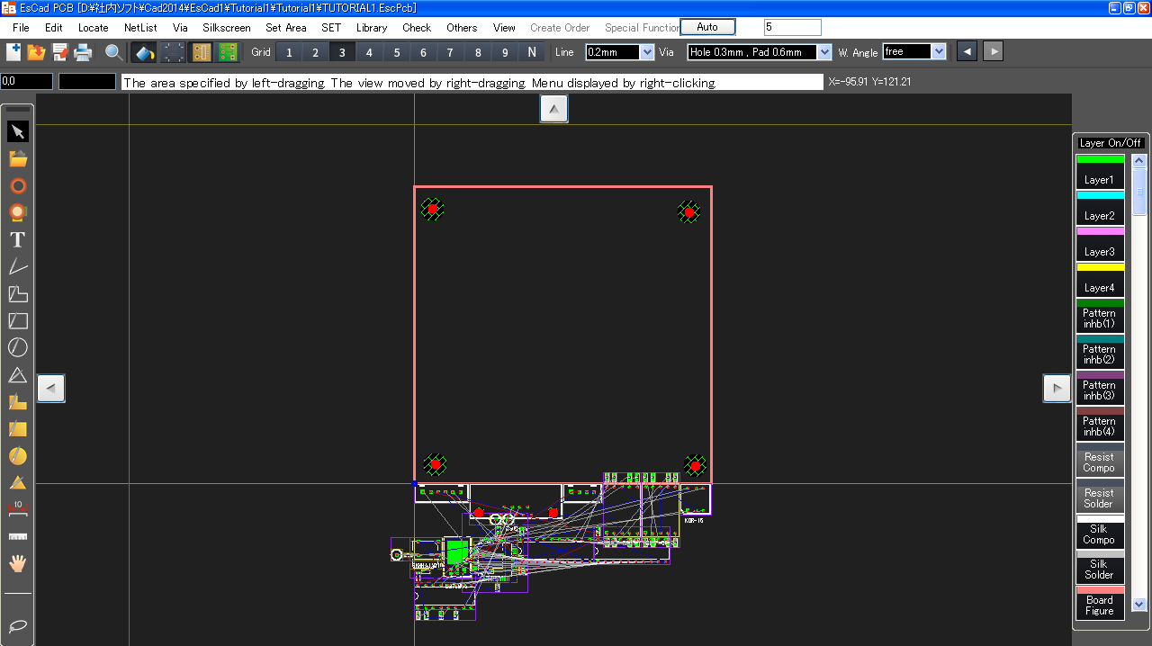Image resolution: width=1152 pixels, height=646 pixels.
Task: Toggle Resist Solder layer
Action: pyautogui.click(x=1100, y=495)
